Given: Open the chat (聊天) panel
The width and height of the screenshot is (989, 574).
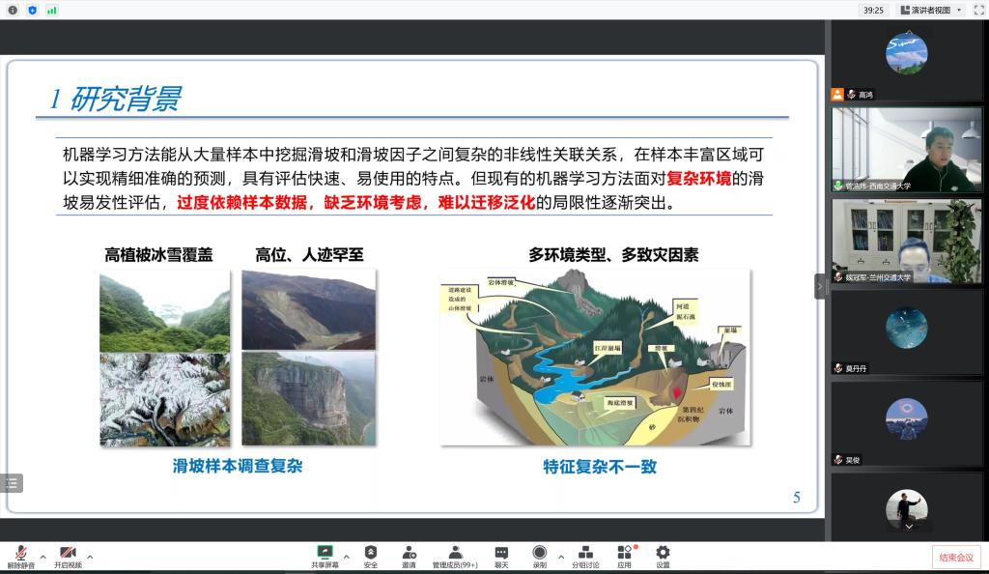Looking at the screenshot, I should tap(501, 556).
